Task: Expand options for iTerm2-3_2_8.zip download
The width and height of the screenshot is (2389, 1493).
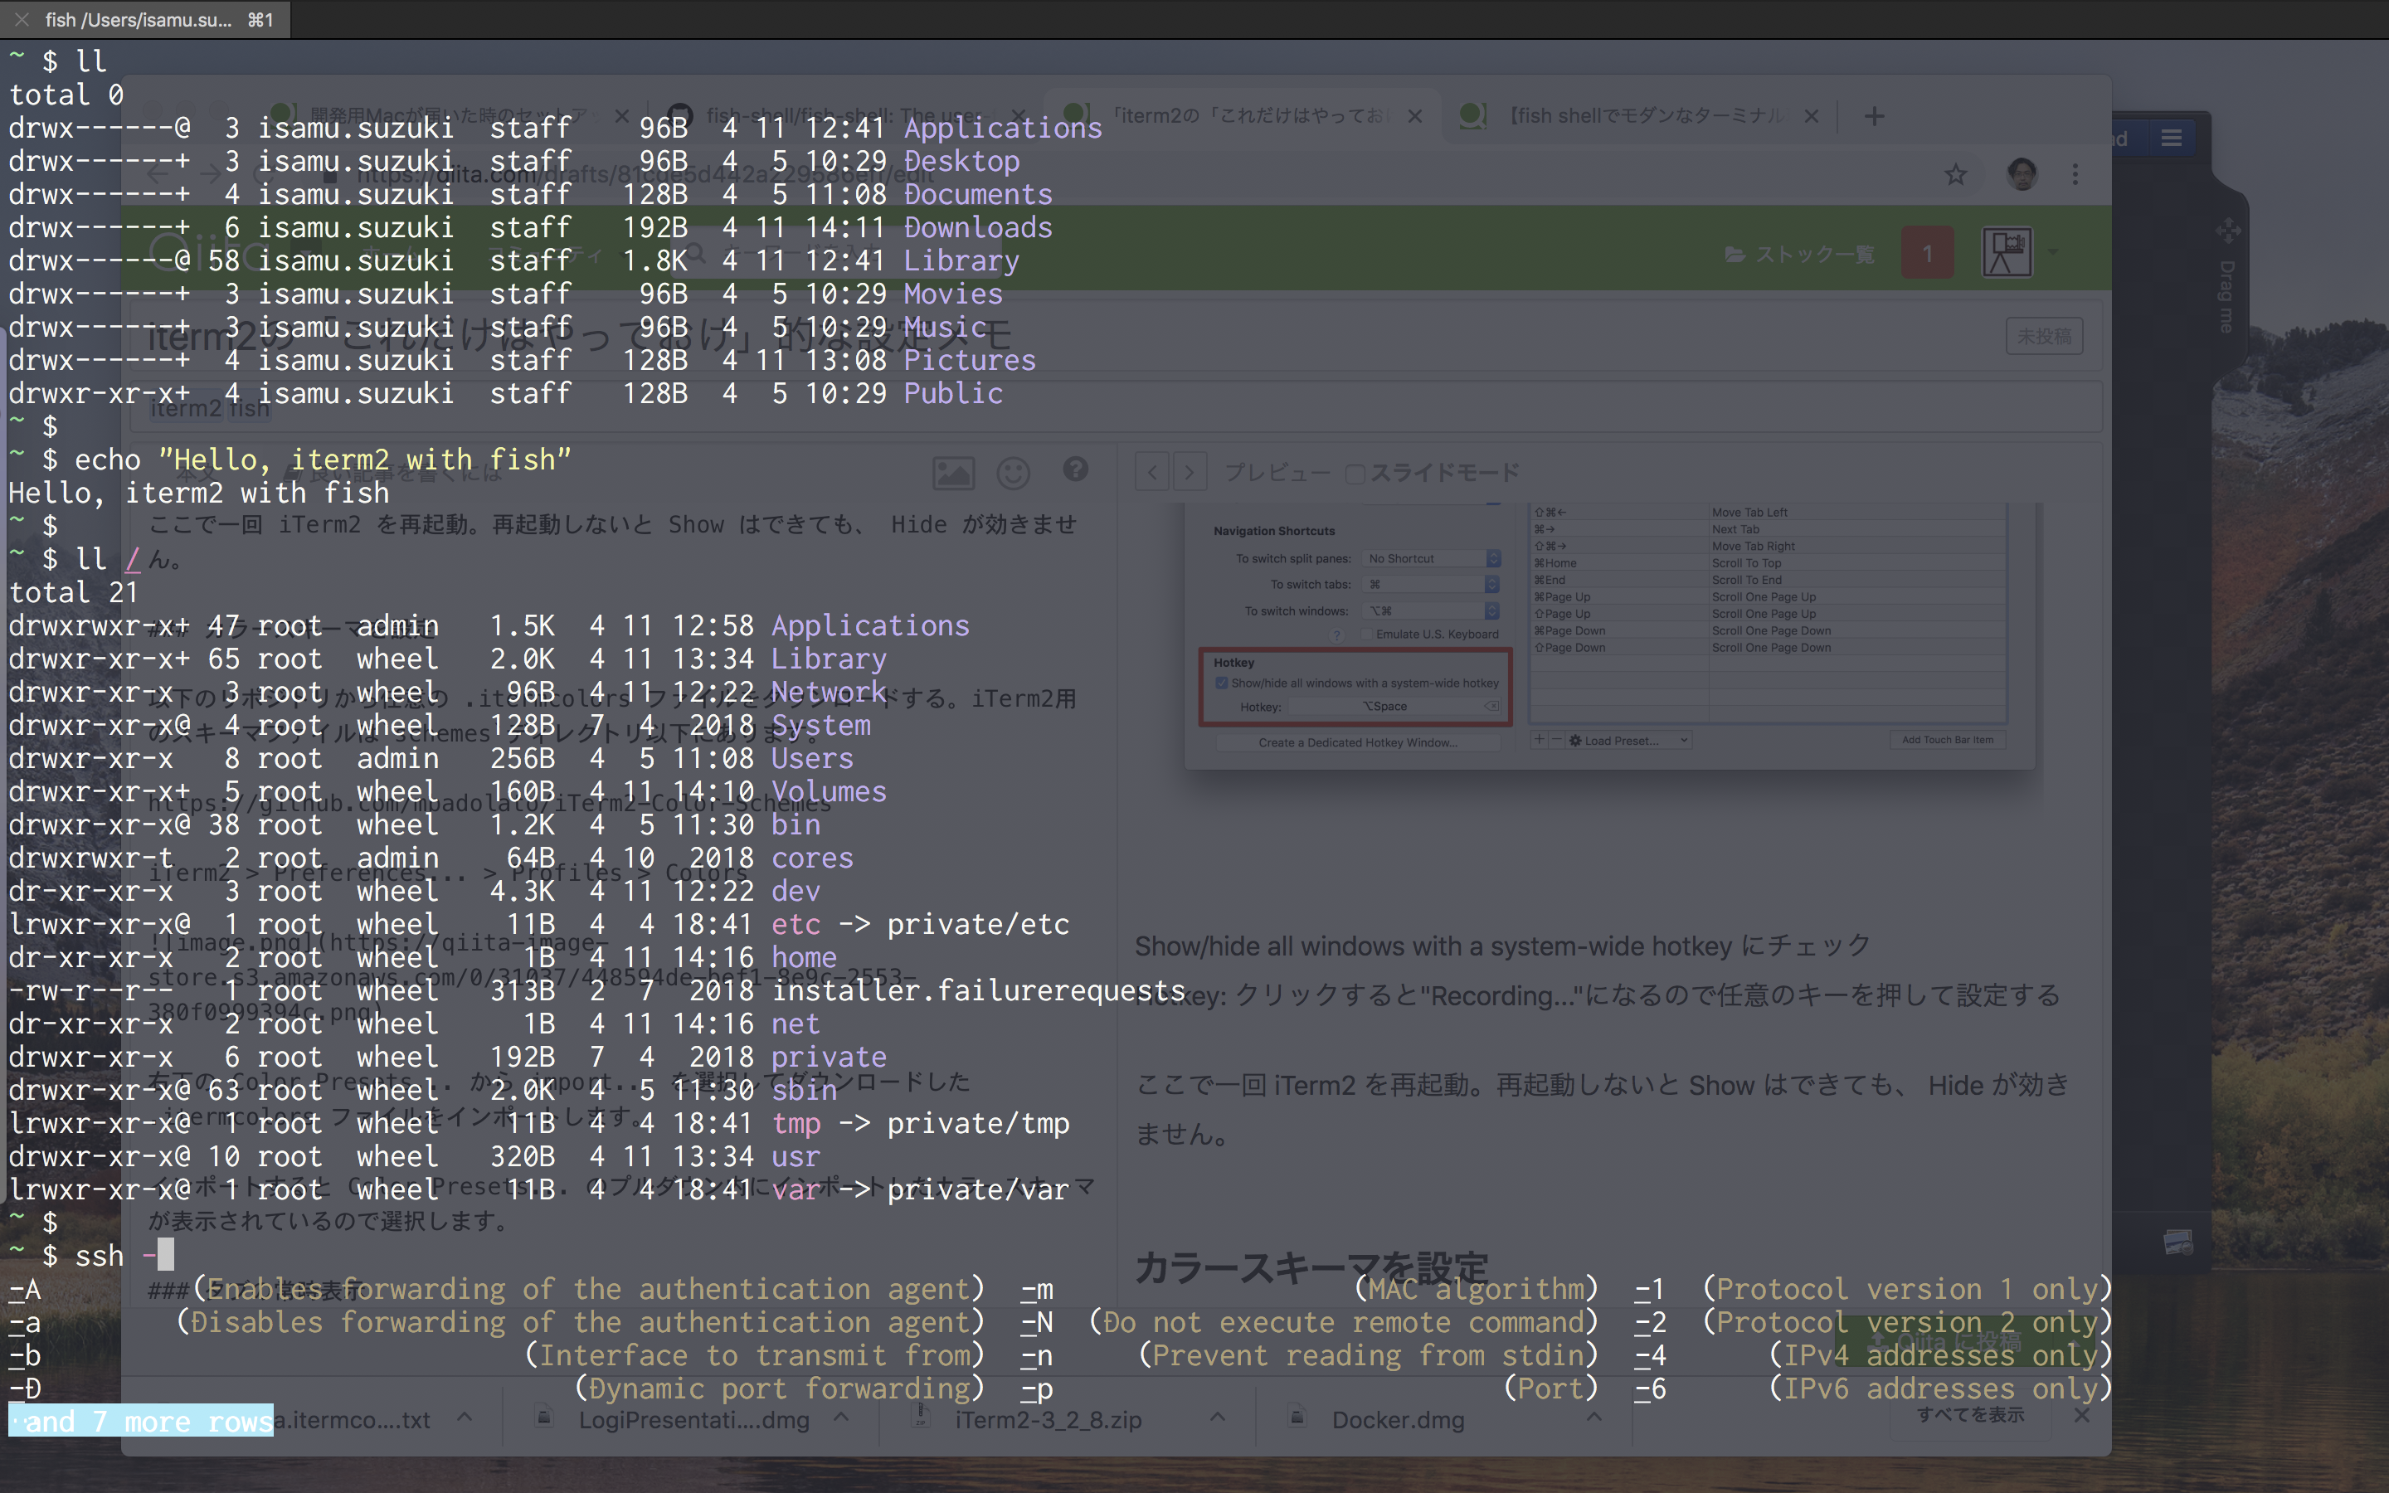Action: [1217, 1418]
